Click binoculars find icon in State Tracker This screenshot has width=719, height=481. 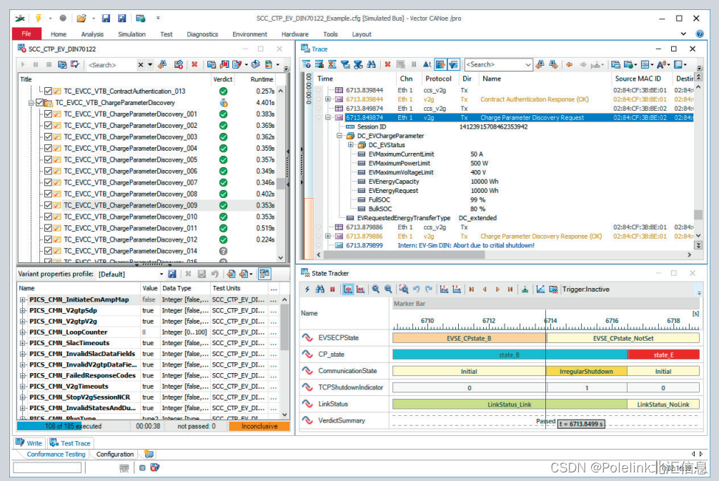coord(320,289)
